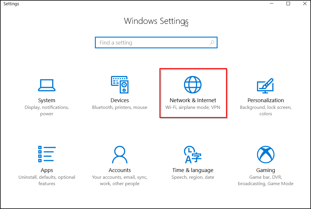Click the System category label
This screenshot has height=209, width=311.
(x=47, y=100)
